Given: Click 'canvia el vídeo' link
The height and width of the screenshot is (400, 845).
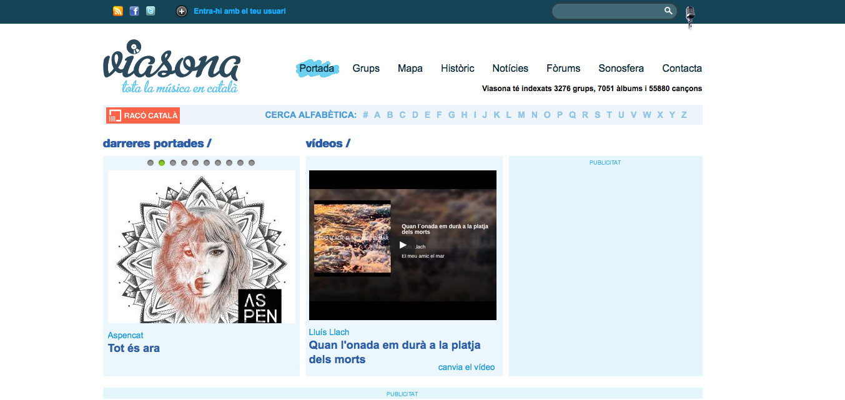Looking at the screenshot, I should 467,367.
